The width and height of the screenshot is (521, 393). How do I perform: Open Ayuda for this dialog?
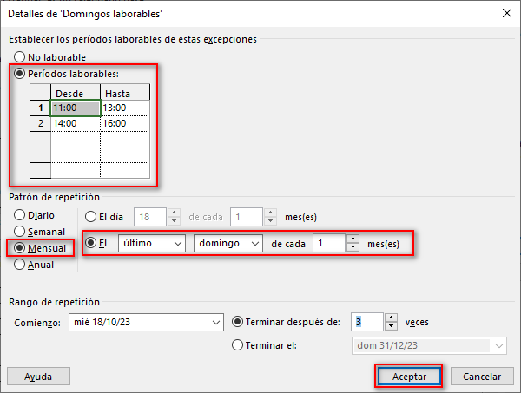(x=38, y=377)
